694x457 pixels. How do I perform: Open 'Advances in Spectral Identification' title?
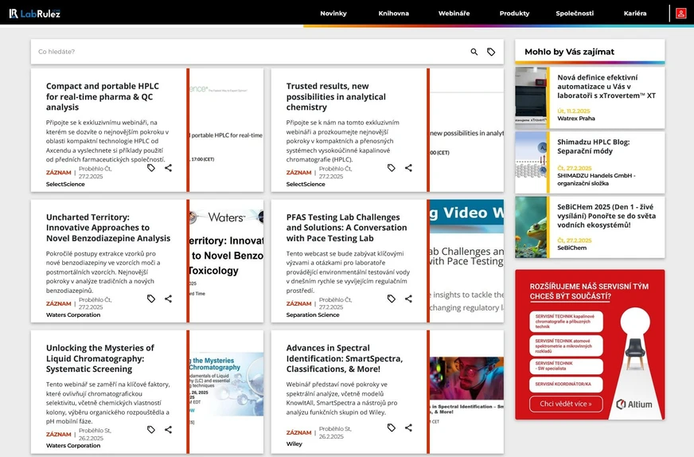point(345,358)
